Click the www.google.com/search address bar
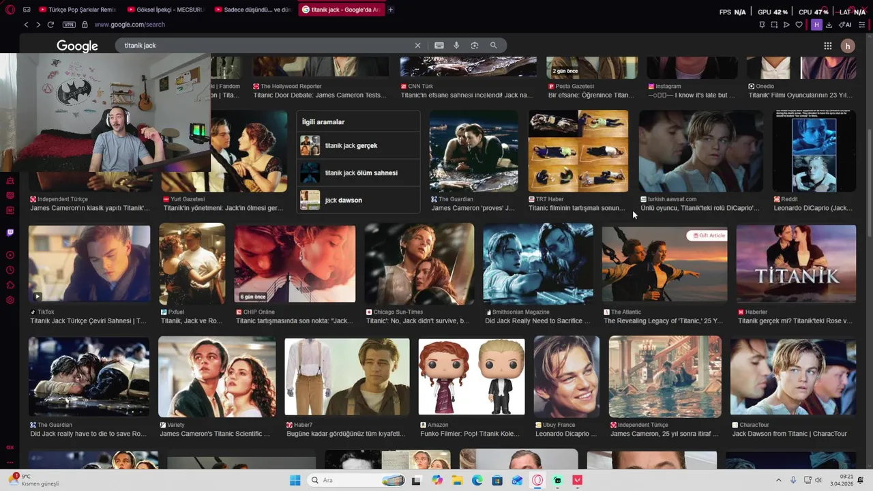Screen dimensions: 873x491 click(130, 25)
